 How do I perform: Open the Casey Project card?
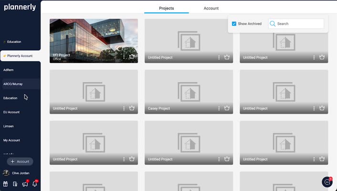point(189,92)
